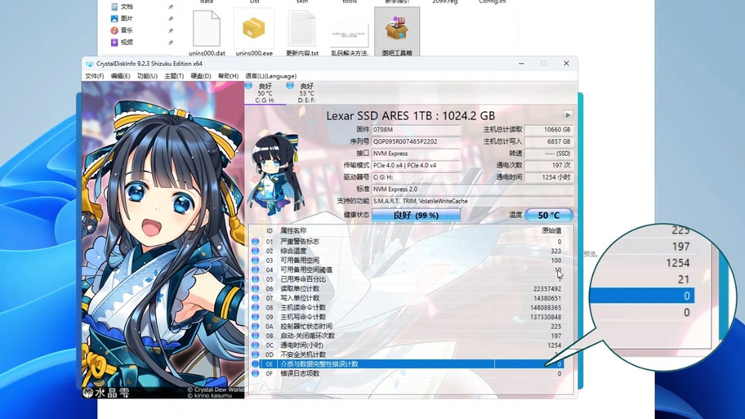Screen dimensions: 745x419
Task: Click status icon for 0C 通电时间(小时)
Action: tap(255, 345)
